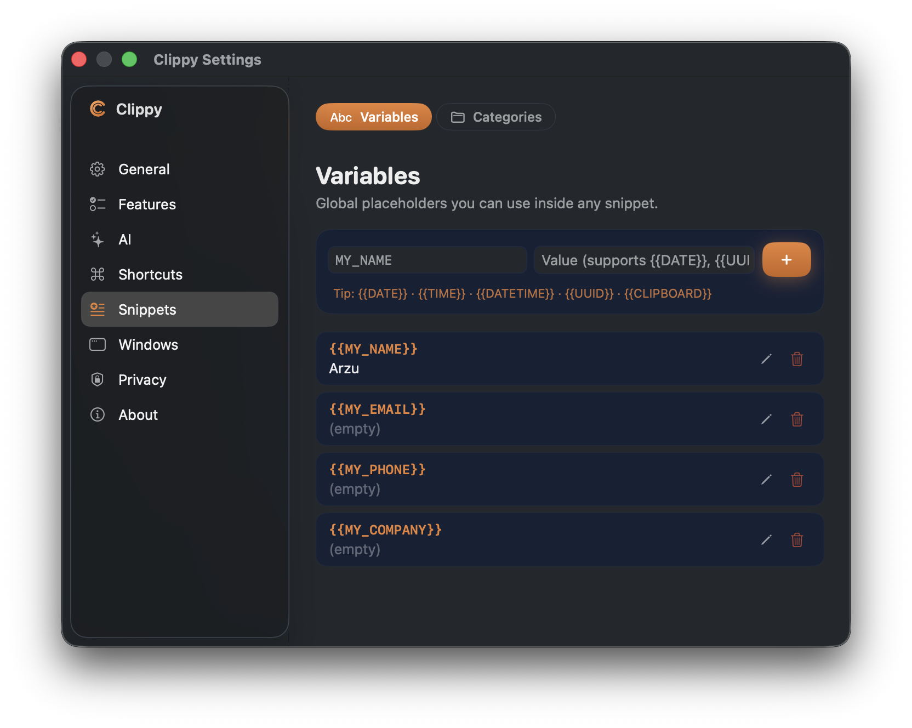Click the {{TIME}} tip placeholder
Viewport: 912px width, 728px height.
pos(442,293)
